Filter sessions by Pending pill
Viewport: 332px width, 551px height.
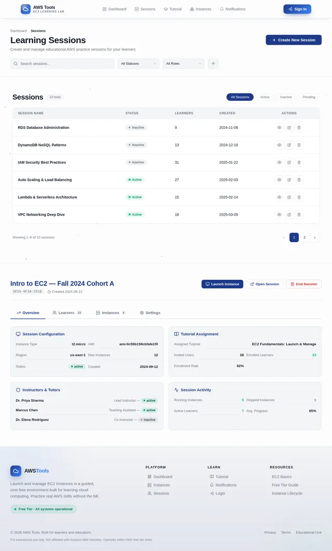tap(309, 97)
